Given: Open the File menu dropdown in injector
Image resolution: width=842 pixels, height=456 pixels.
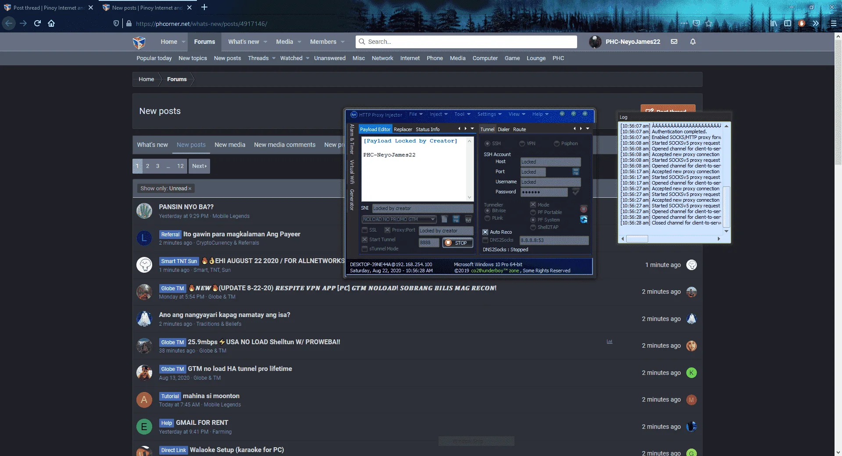Looking at the screenshot, I should point(416,114).
